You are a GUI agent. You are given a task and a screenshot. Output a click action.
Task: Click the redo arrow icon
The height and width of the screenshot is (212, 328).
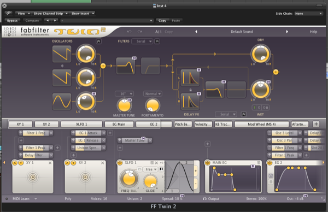(x=139, y=32)
